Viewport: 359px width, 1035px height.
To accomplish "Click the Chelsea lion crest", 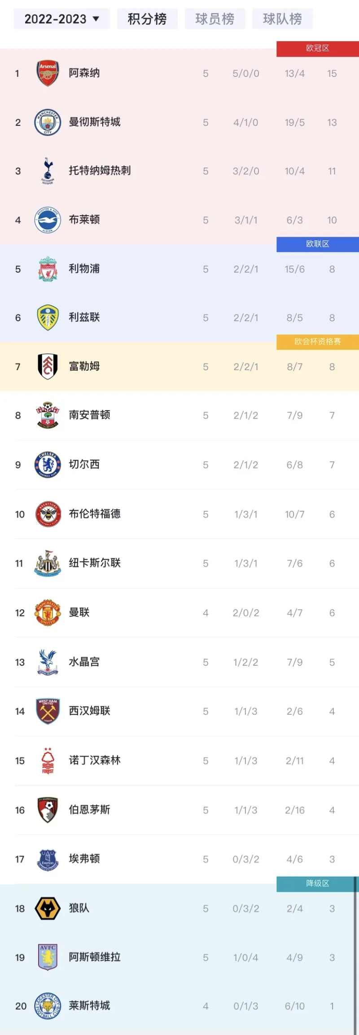I will click(x=48, y=464).
